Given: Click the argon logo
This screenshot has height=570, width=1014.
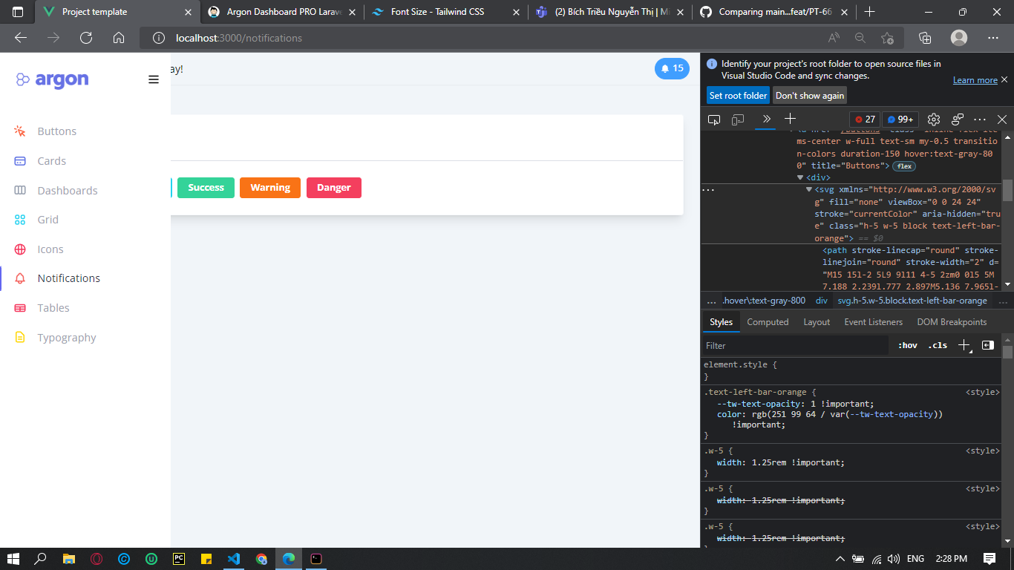Looking at the screenshot, I should point(52,79).
